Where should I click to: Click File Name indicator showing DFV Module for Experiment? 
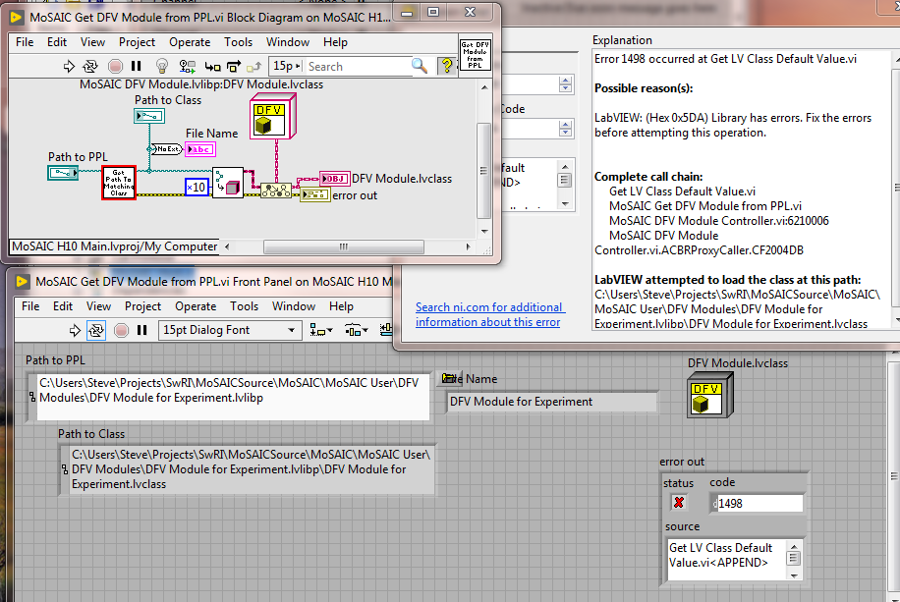[x=552, y=402]
